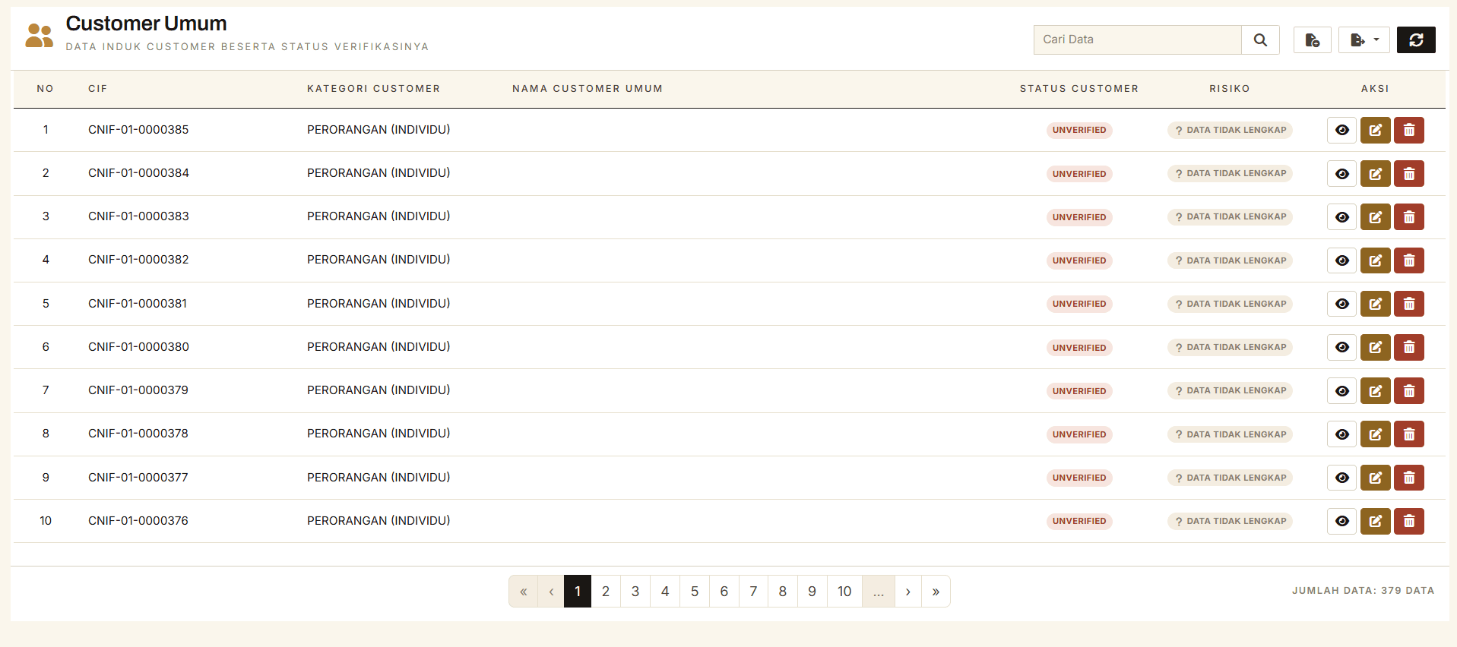Click the CNIF-01-0000380 CIF cell
Viewport: 1457px width, 647px height.
tap(138, 347)
